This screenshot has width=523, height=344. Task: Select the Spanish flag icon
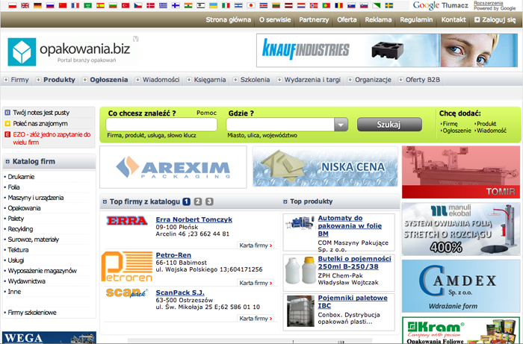tap(100, 5)
